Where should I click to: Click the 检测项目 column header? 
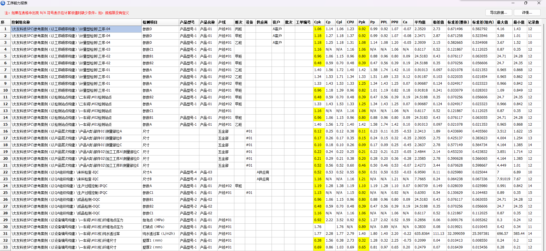(x=150, y=22)
